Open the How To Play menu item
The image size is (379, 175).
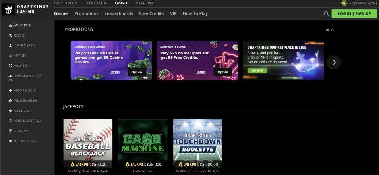pos(195,13)
